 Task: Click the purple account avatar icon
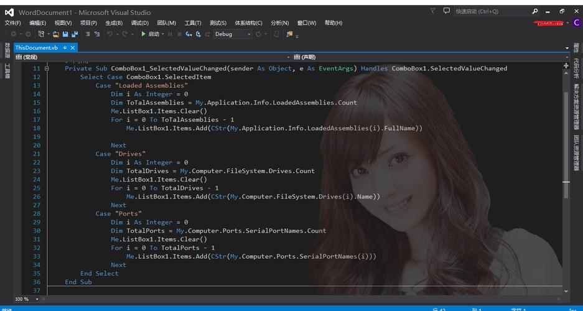tap(576, 23)
